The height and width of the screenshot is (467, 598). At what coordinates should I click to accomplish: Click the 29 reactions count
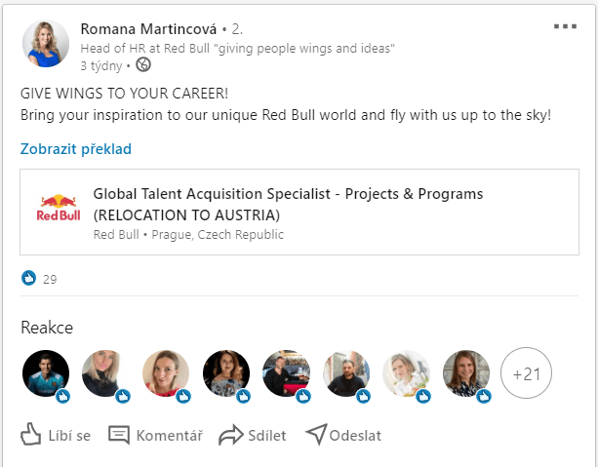[50, 280]
